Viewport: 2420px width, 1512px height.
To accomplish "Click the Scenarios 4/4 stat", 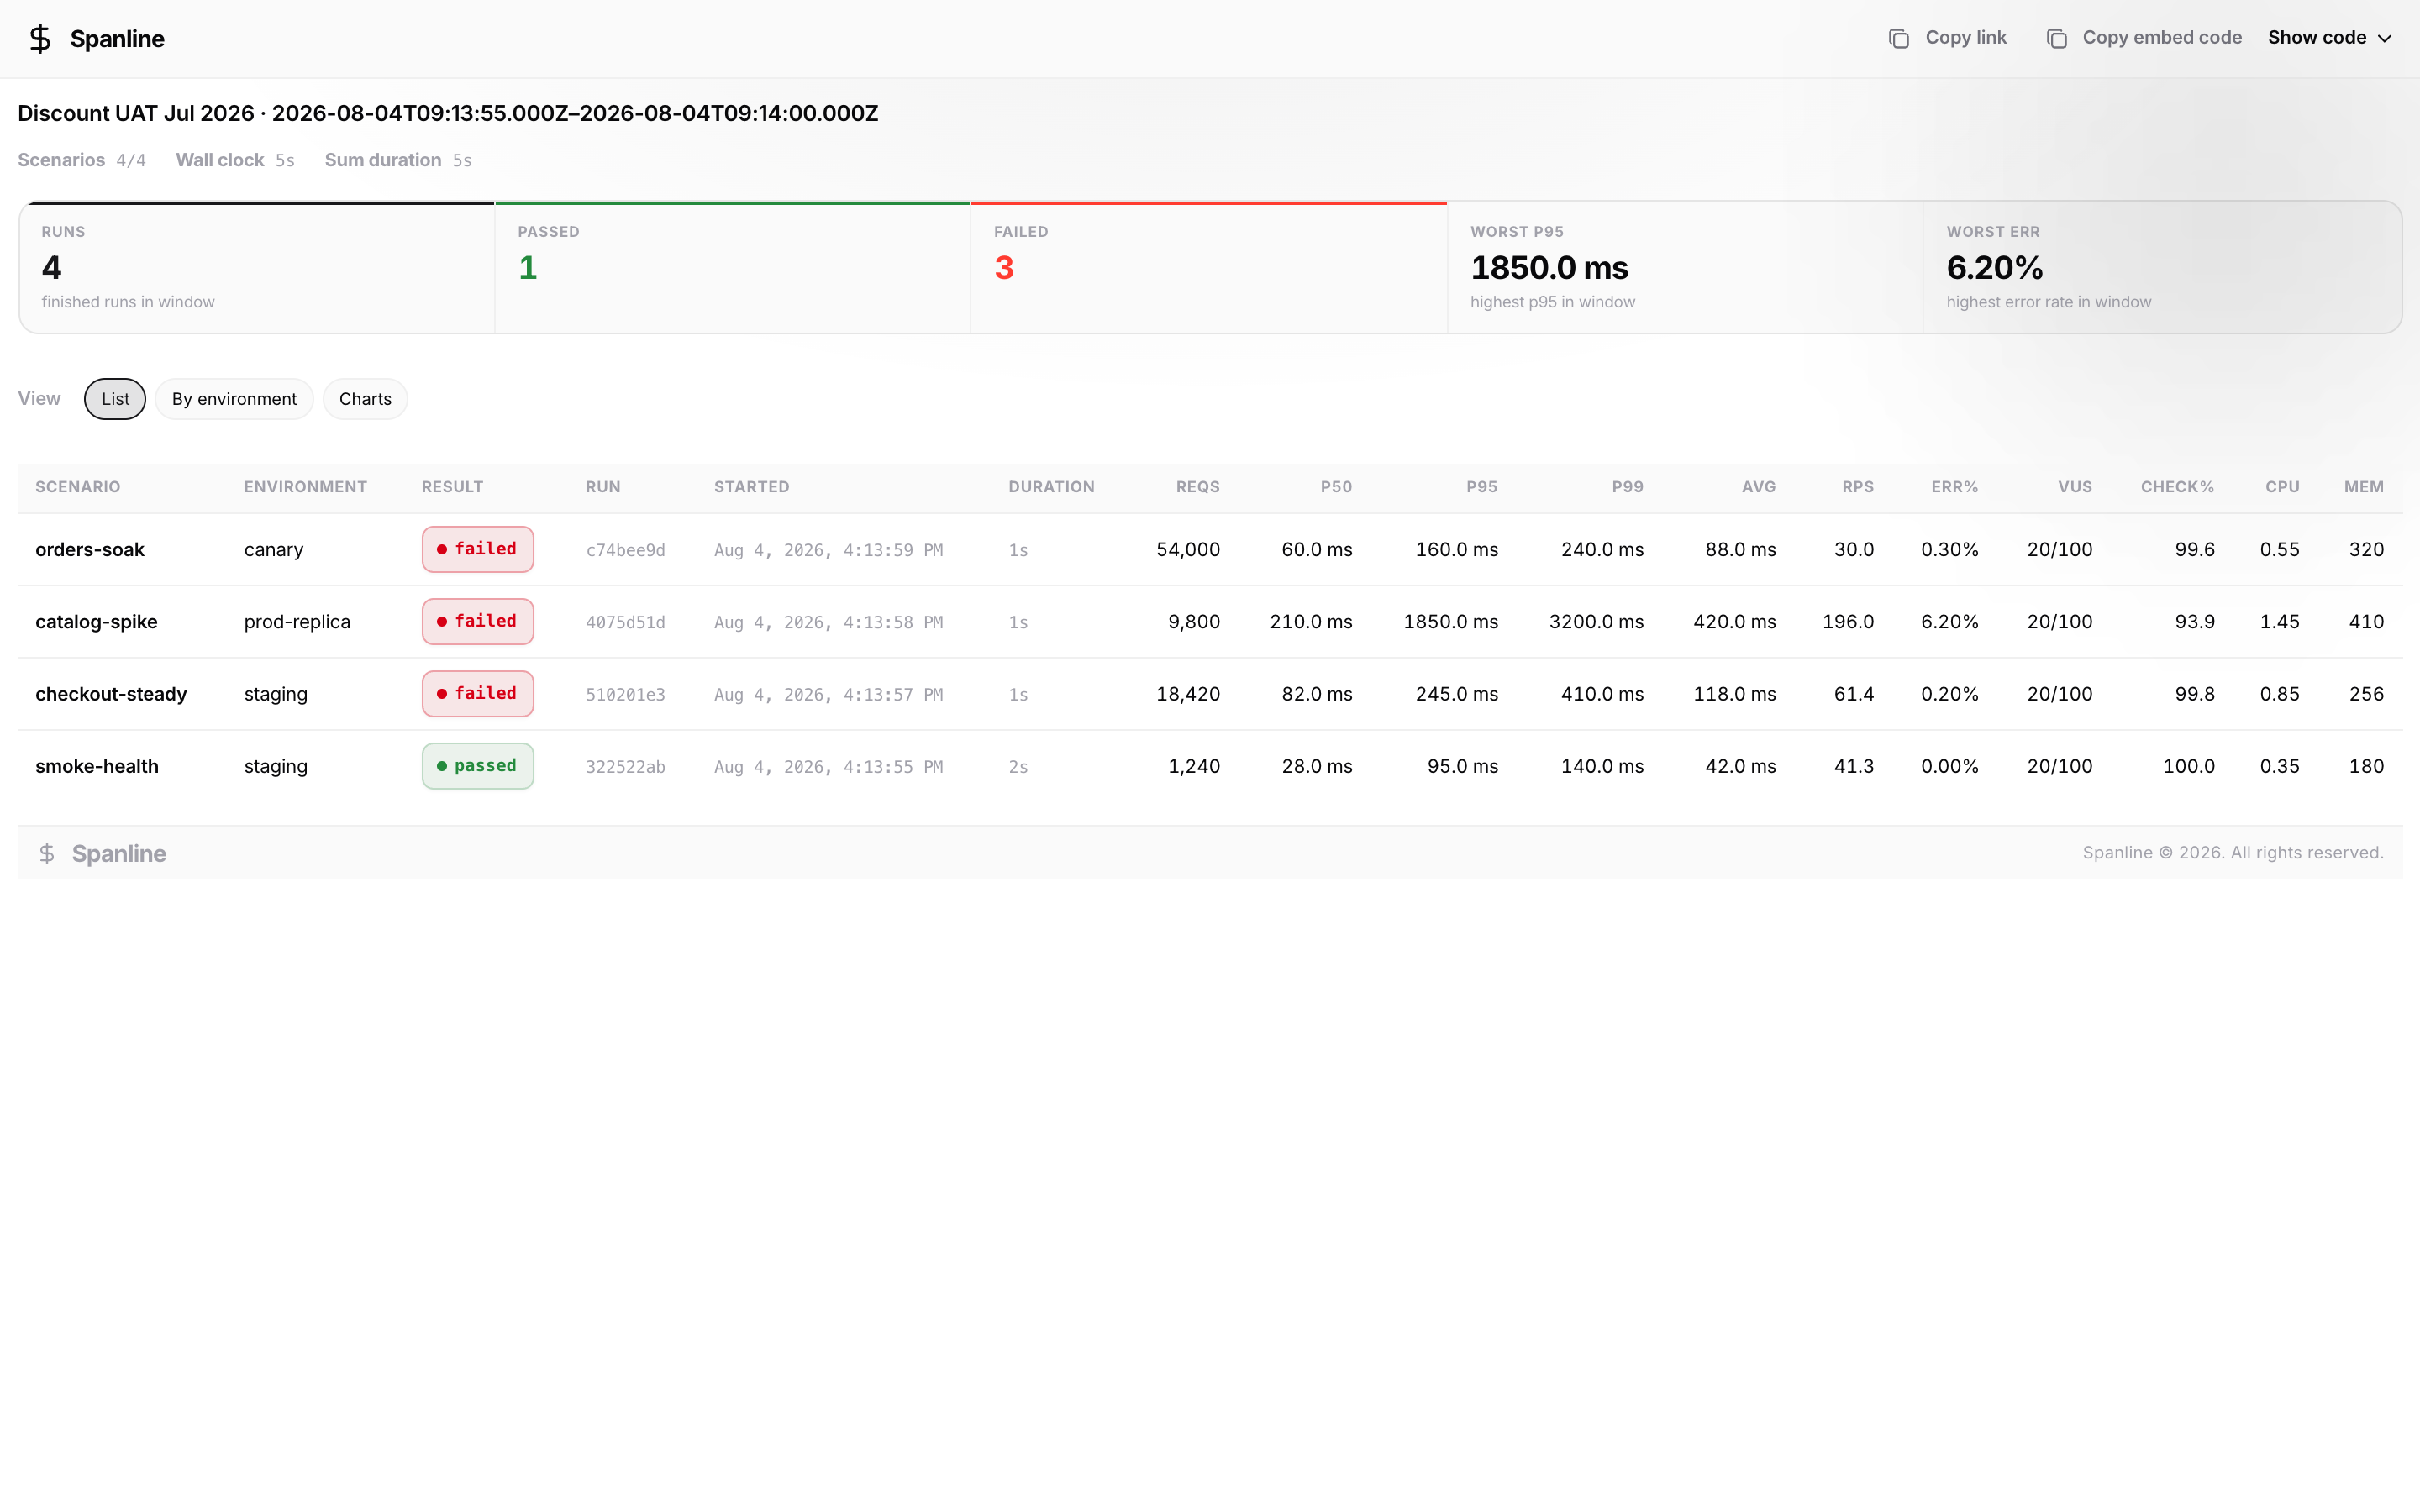I will pos(82,160).
